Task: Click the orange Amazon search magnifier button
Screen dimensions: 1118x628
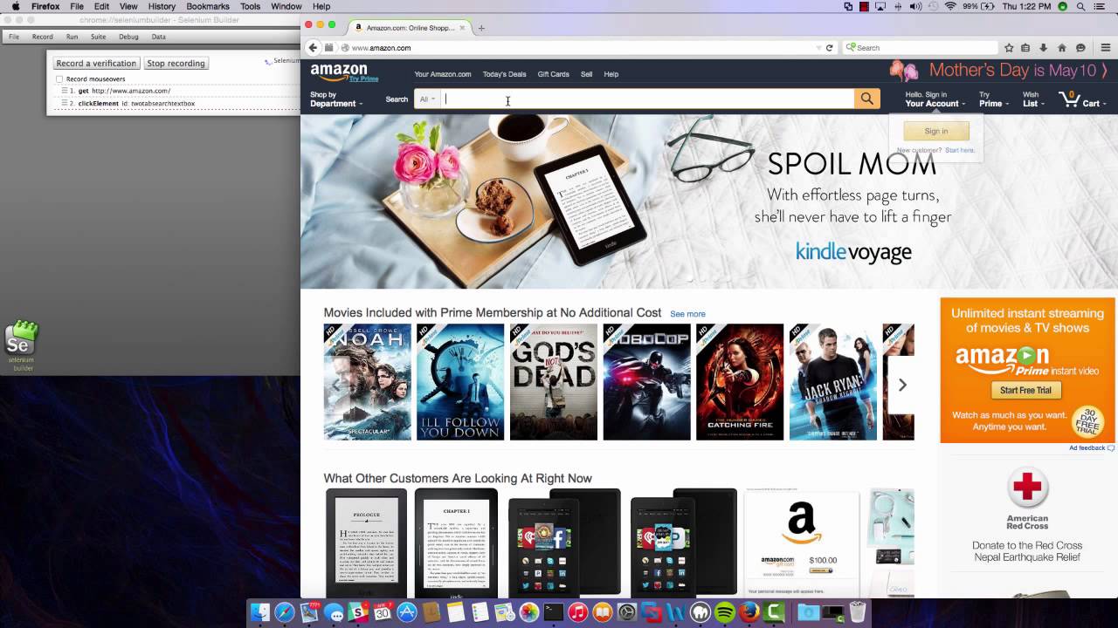Action: [866, 99]
